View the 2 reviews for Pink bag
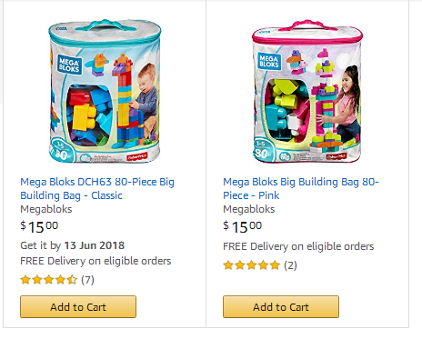 pyautogui.click(x=290, y=265)
